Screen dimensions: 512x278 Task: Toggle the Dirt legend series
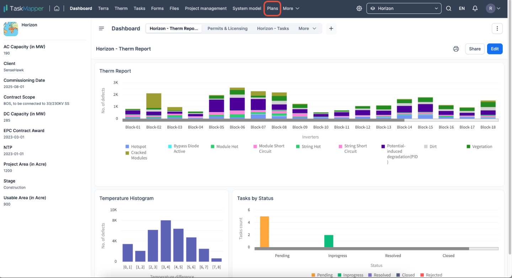[430, 146]
